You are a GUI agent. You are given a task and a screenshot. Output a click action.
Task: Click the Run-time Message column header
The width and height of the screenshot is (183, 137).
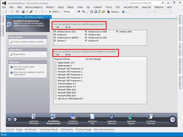[114, 59]
